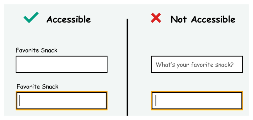The width and height of the screenshot is (253, 120).
Task: Click the "What's your favorite snack?" placeholder text
Action: 195,65
